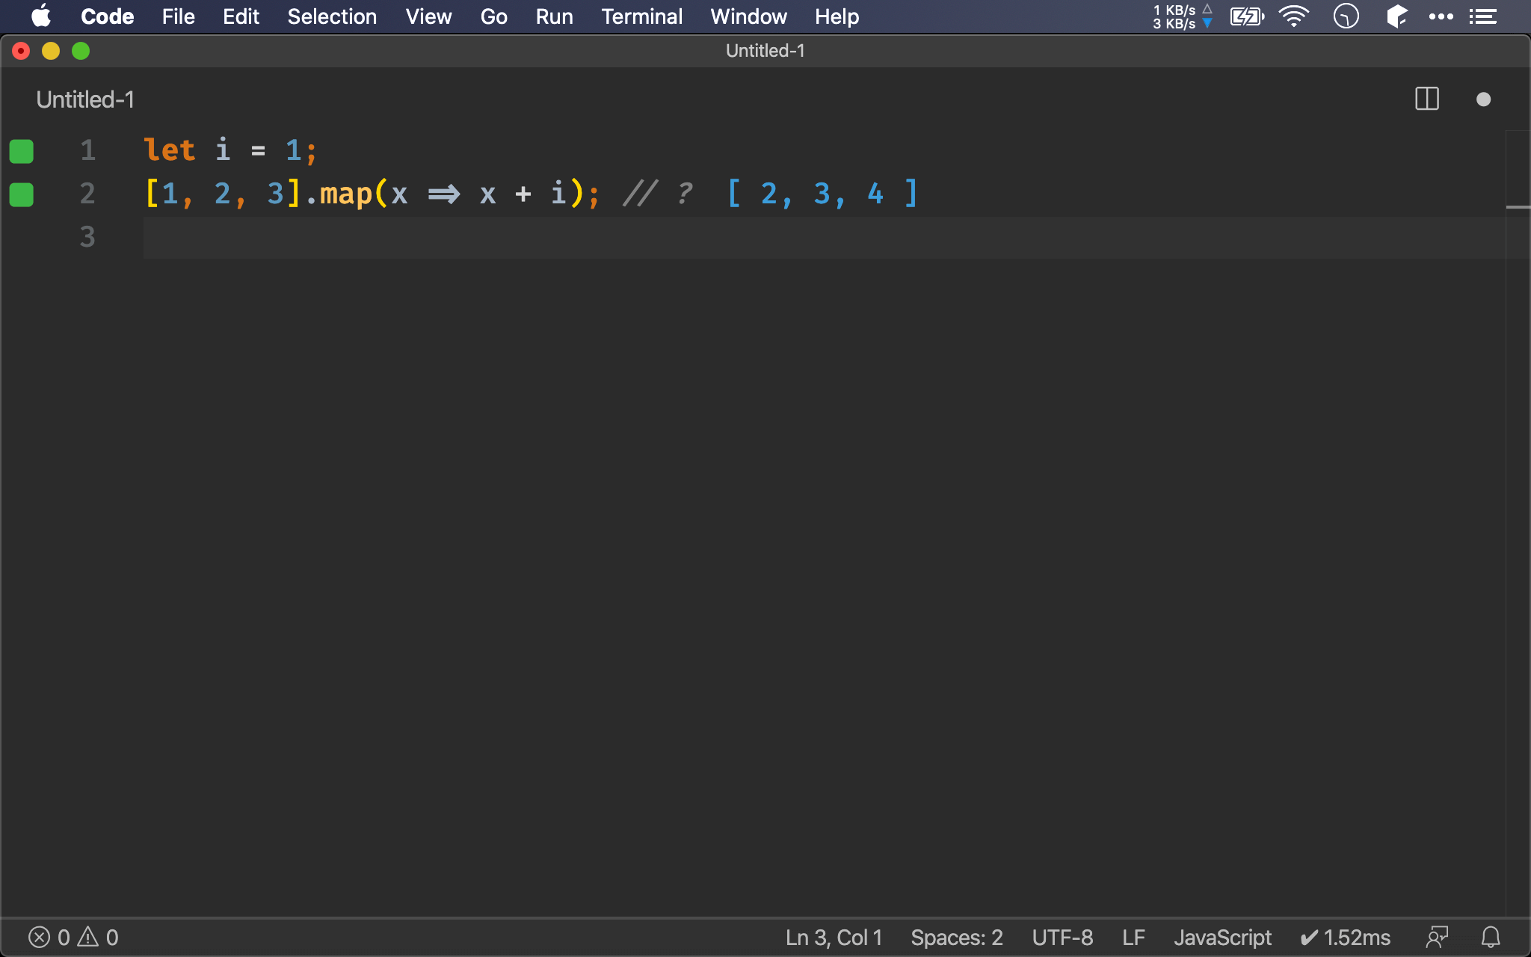Screen dimensions: 1531x957
Task: Click the Quokka 1.52ms timing indicator
Action: click(1346, 937)
